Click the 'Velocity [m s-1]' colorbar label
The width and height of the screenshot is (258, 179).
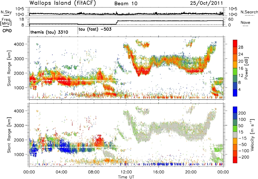(x=252, y=135)
